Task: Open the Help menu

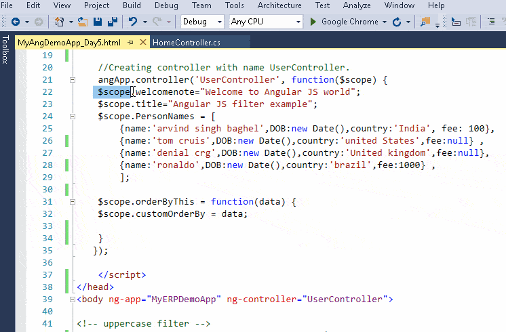Action: [436, 5]
